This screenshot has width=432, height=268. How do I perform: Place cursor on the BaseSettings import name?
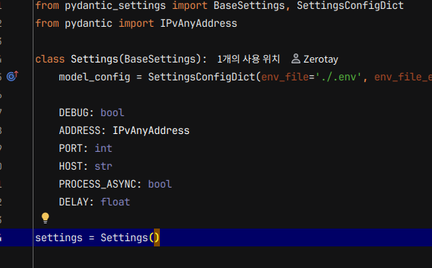249,5
